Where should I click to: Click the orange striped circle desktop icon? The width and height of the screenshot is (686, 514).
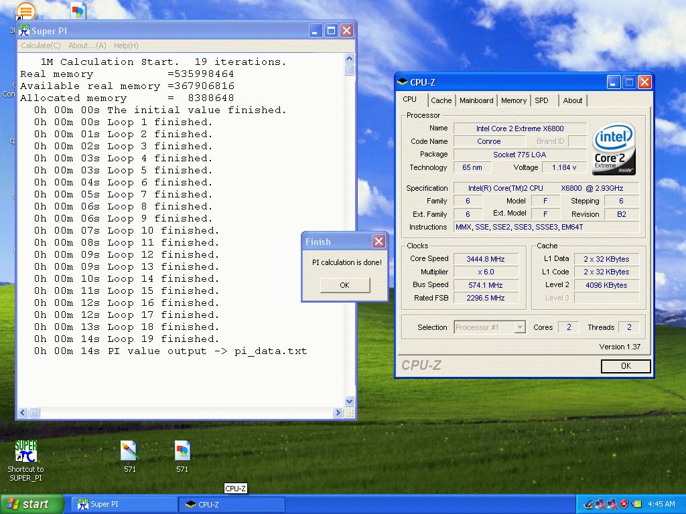25,11
